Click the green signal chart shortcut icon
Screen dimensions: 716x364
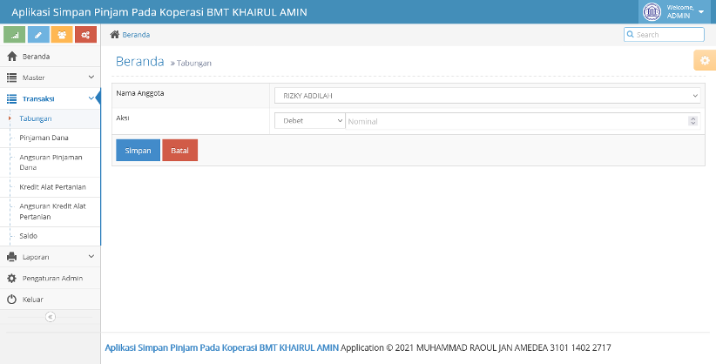(x=14, y=35)
